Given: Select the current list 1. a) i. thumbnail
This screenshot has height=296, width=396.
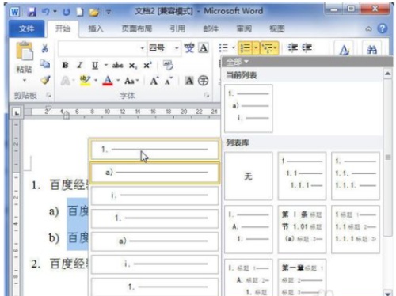Looking at the screenshot, I should (x=248, y=108).
